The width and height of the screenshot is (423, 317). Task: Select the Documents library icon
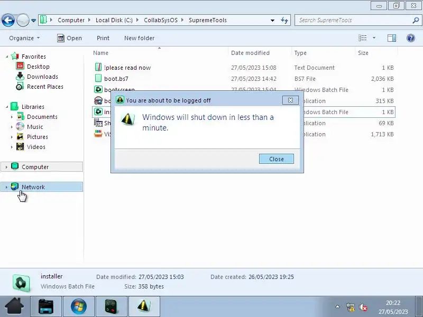[x=20, y=116]
